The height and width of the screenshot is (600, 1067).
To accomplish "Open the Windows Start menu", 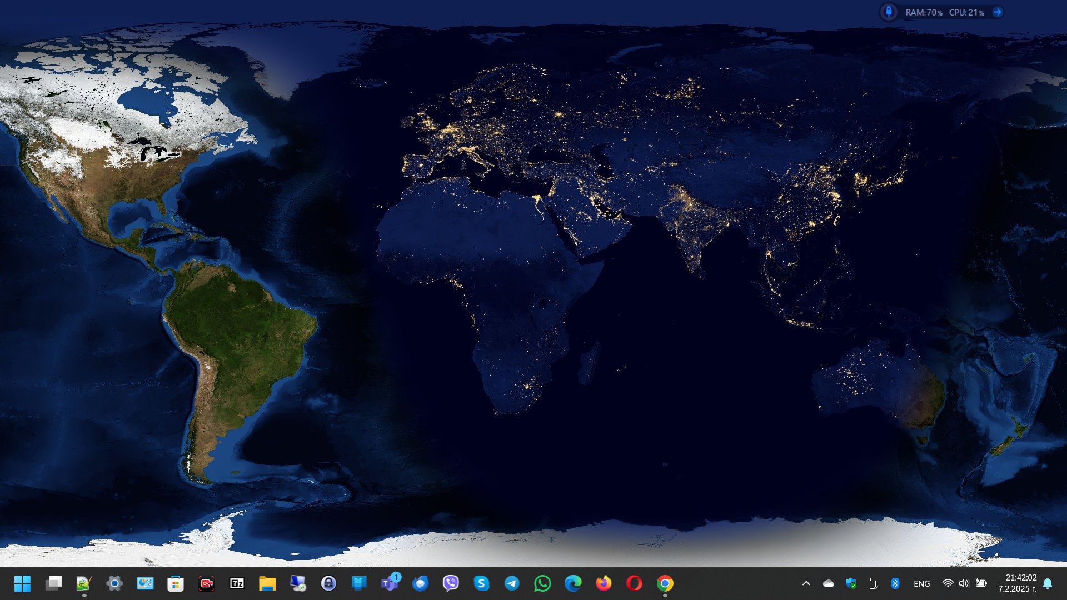I will tap(23, 583).
